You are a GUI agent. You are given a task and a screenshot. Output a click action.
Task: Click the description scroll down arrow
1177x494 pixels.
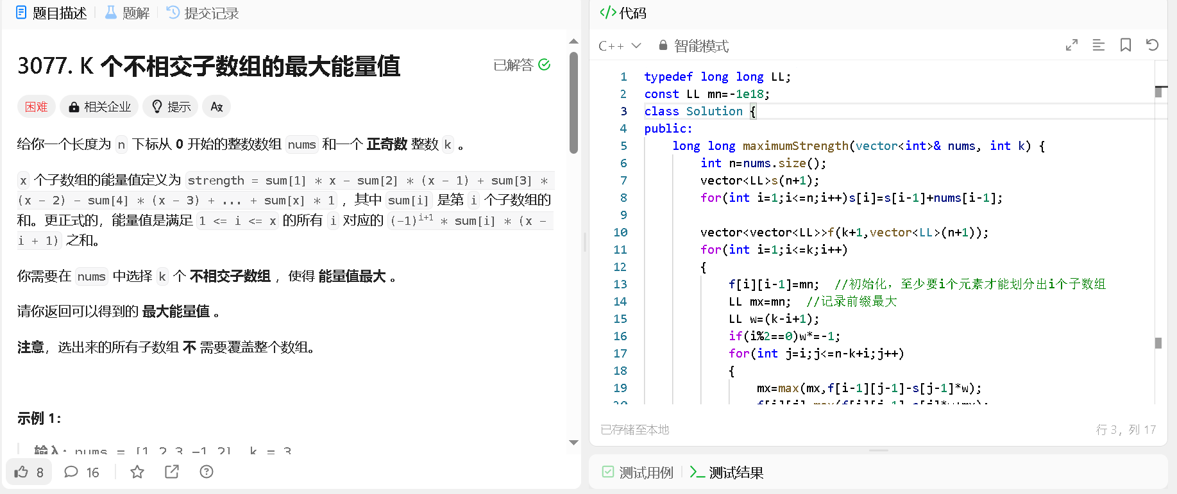click(574, 442)
